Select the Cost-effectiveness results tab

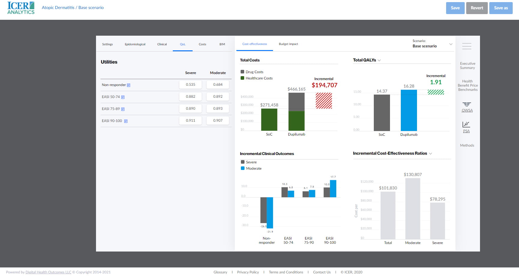(254, 44)
